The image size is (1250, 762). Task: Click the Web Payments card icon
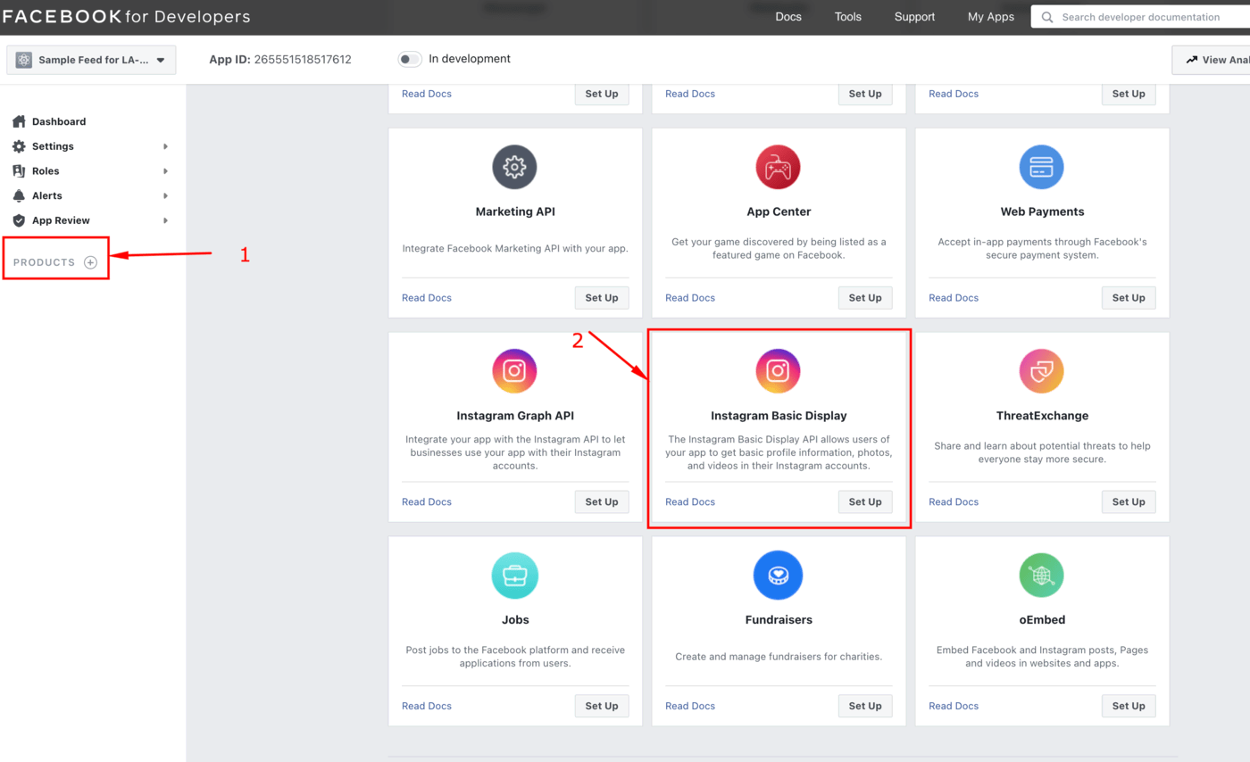point(1041,167)
